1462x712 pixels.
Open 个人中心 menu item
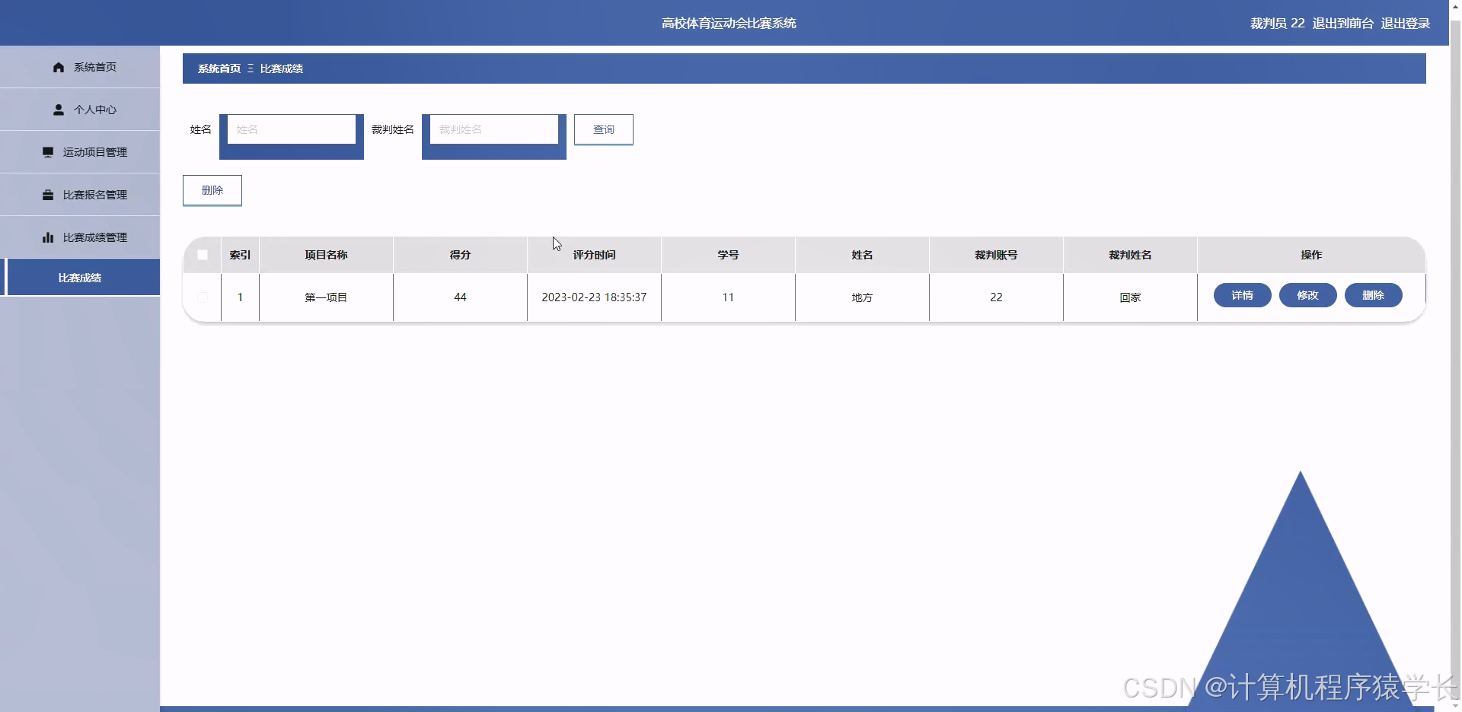[80, 110]
